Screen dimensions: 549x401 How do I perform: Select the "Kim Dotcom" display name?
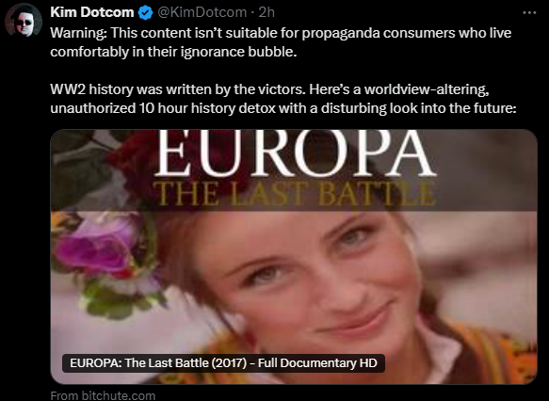(x=92, y=12)
